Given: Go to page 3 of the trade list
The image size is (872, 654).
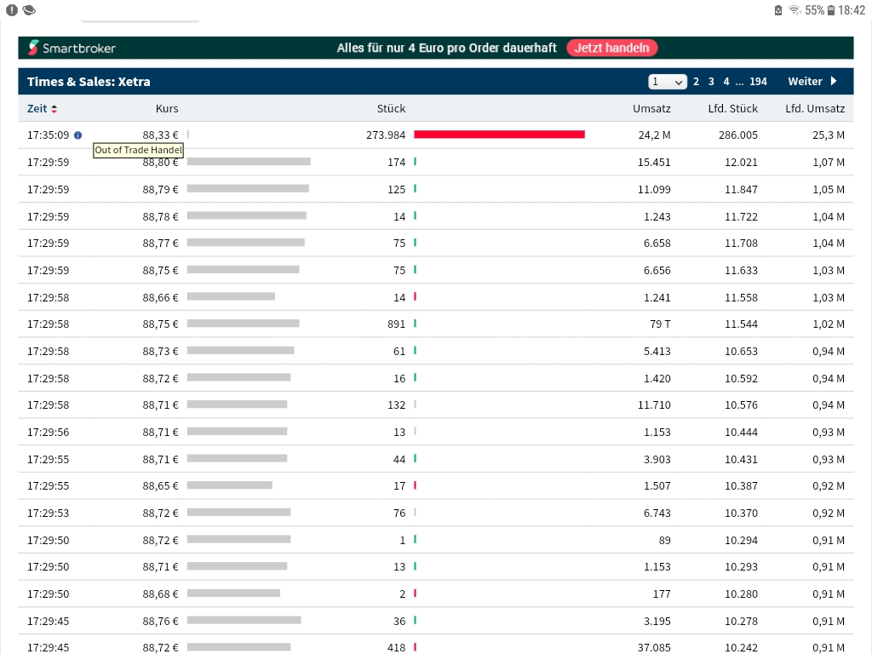Looking at the screenshot, I should (x=711, y=81).
